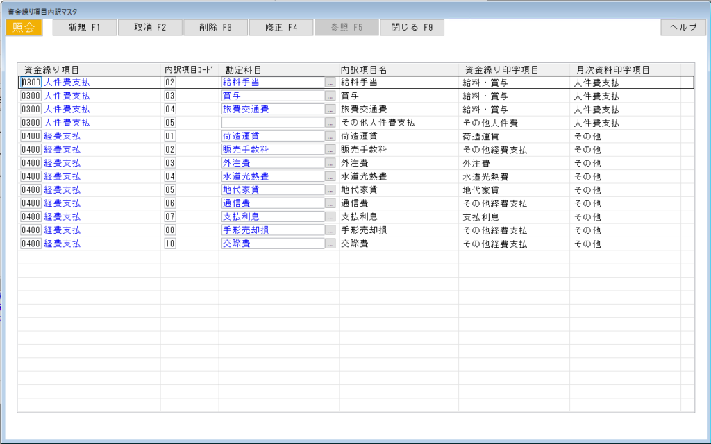
Task: Select 給料・賞与 cell in 旅費交通費 row
Action: click(515, 109)
